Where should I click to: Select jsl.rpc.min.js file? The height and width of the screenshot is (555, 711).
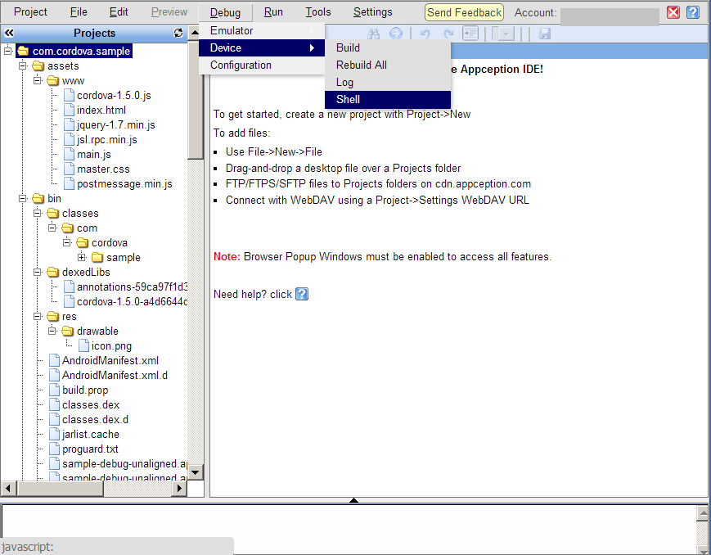(x=107, y=139)
